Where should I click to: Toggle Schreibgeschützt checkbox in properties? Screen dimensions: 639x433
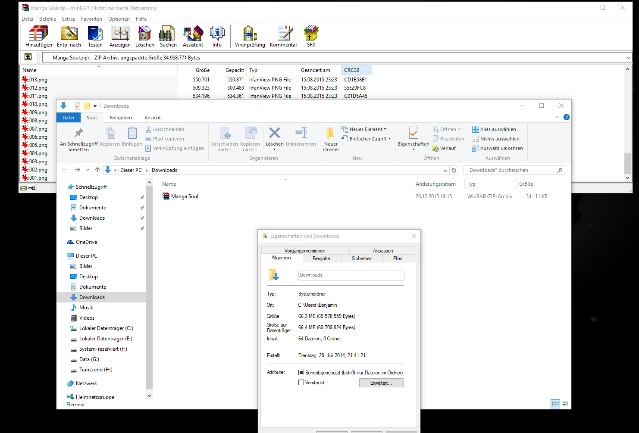pos(301,373)
